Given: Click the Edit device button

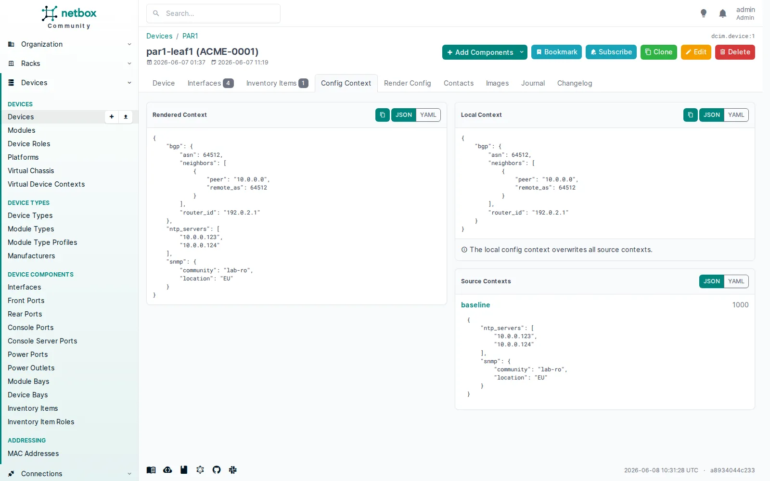Looking at the screenshot, I should click(696, 52).
